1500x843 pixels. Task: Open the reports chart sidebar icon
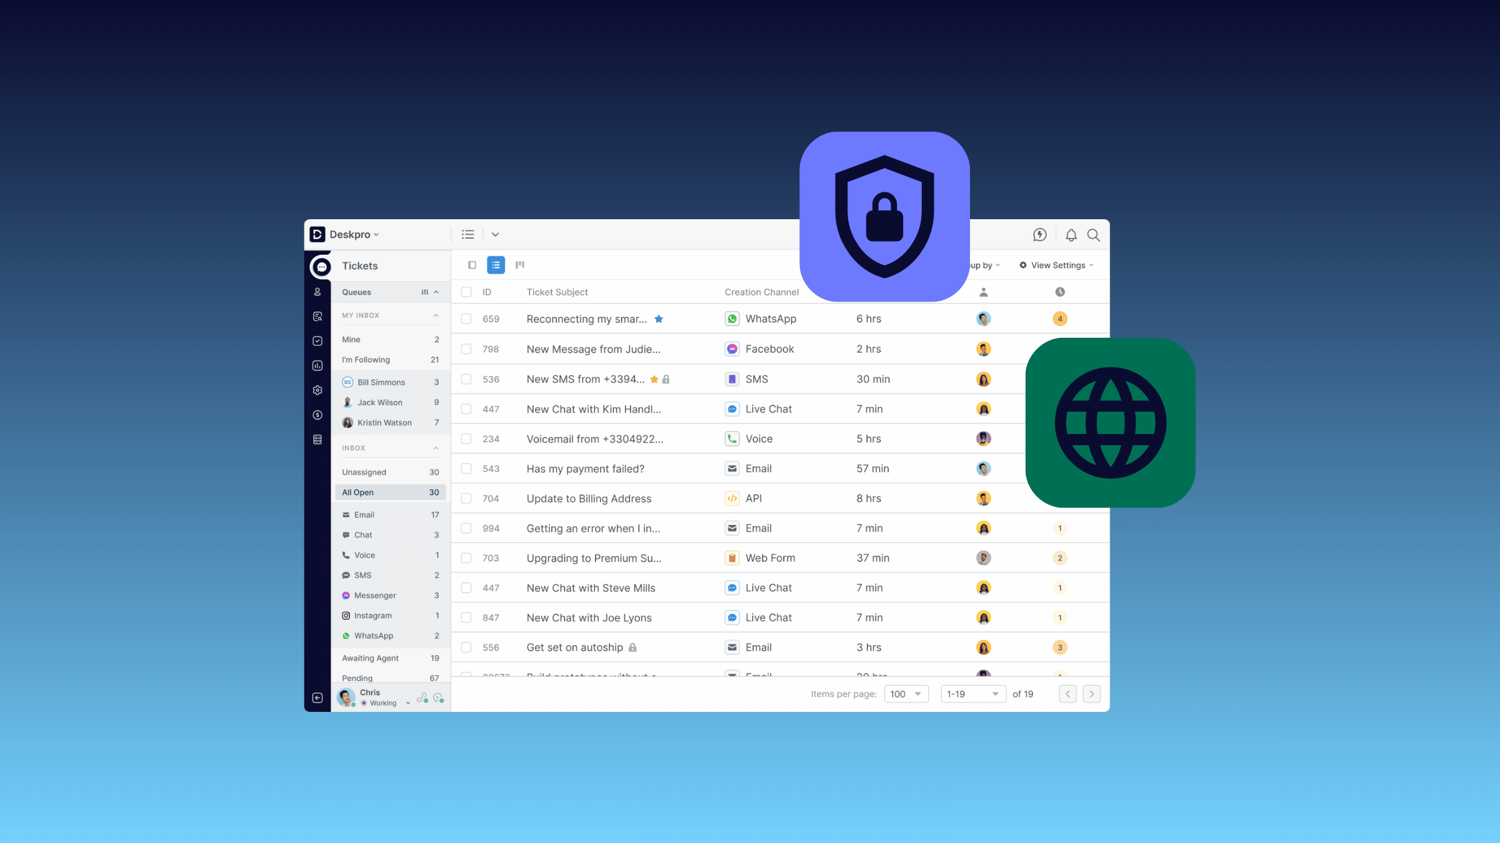(317, 366)
